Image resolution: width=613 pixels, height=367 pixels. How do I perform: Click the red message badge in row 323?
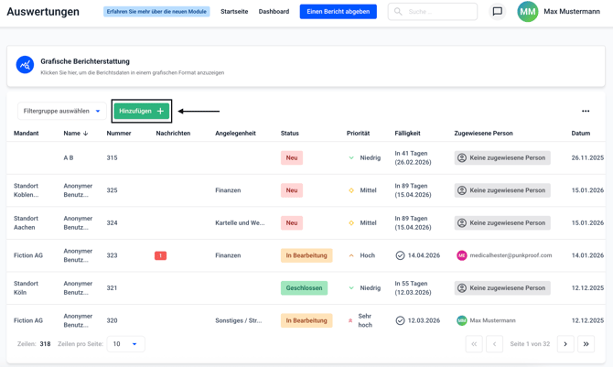click(160, 256)
